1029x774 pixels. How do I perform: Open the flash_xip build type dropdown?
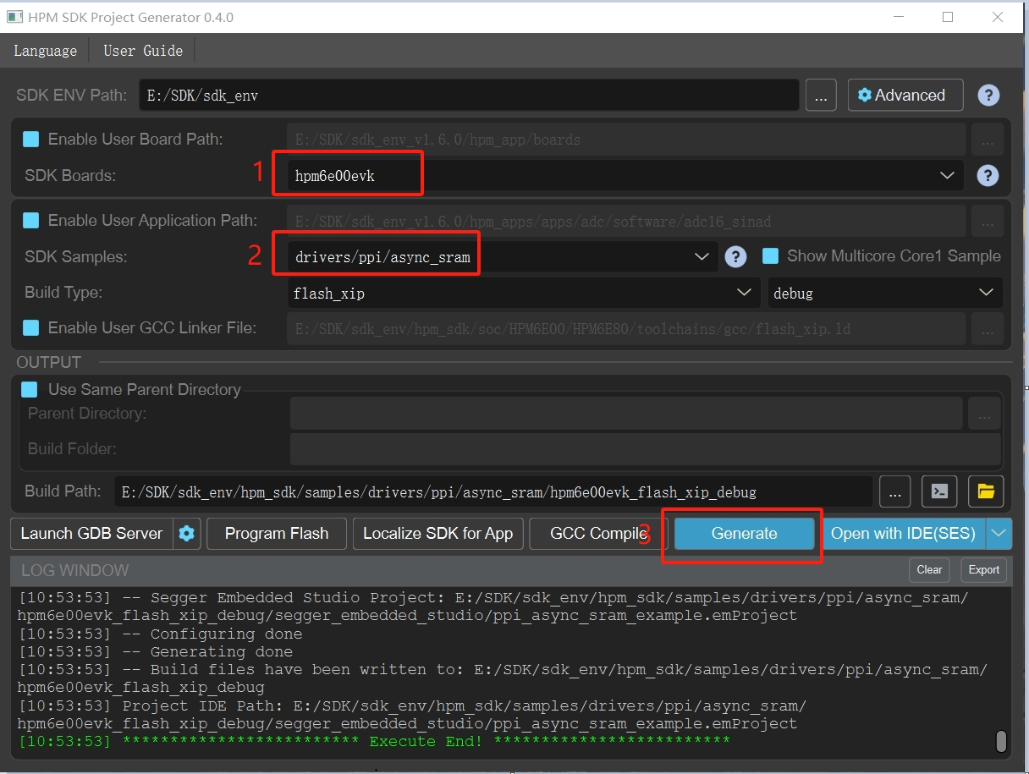[x=524, y=293]
